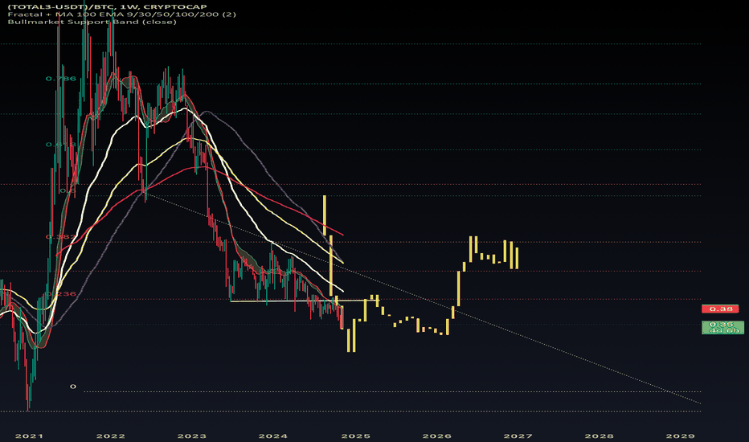This screenshot has height=442, width=749.
Task: Select the Fractal + MA 100 EMA indicator label
Action: point(122,14)
